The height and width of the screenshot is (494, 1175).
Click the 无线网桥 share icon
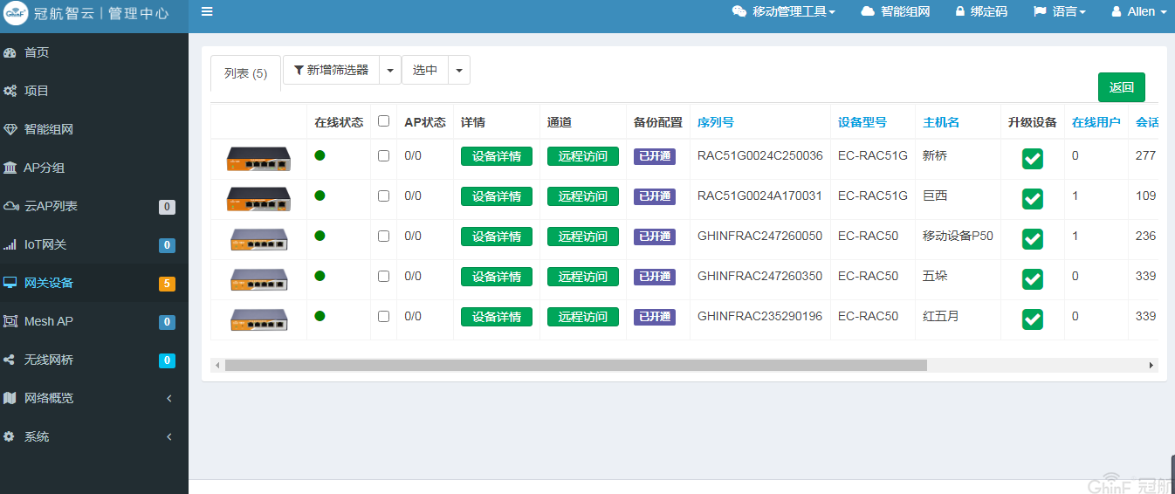tap(10, 360)
